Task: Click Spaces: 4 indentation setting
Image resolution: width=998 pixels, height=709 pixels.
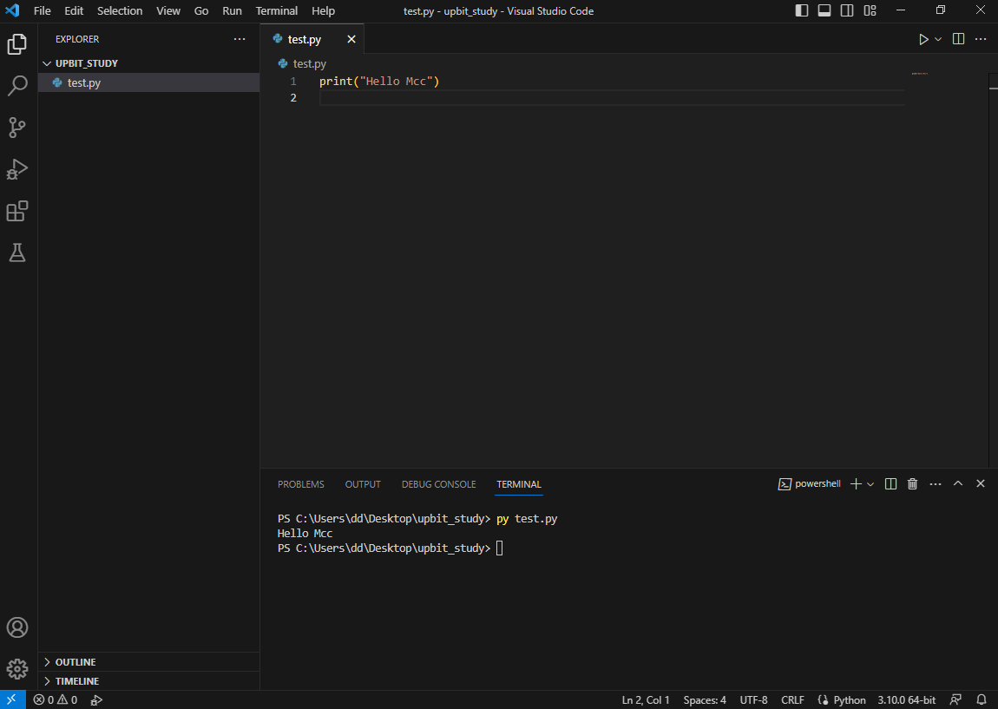Action: click(705, 699)
